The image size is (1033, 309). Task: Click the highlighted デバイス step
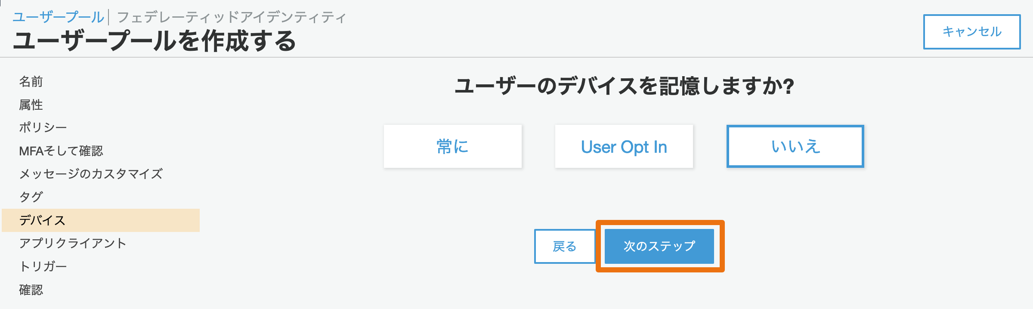[101, 220]
